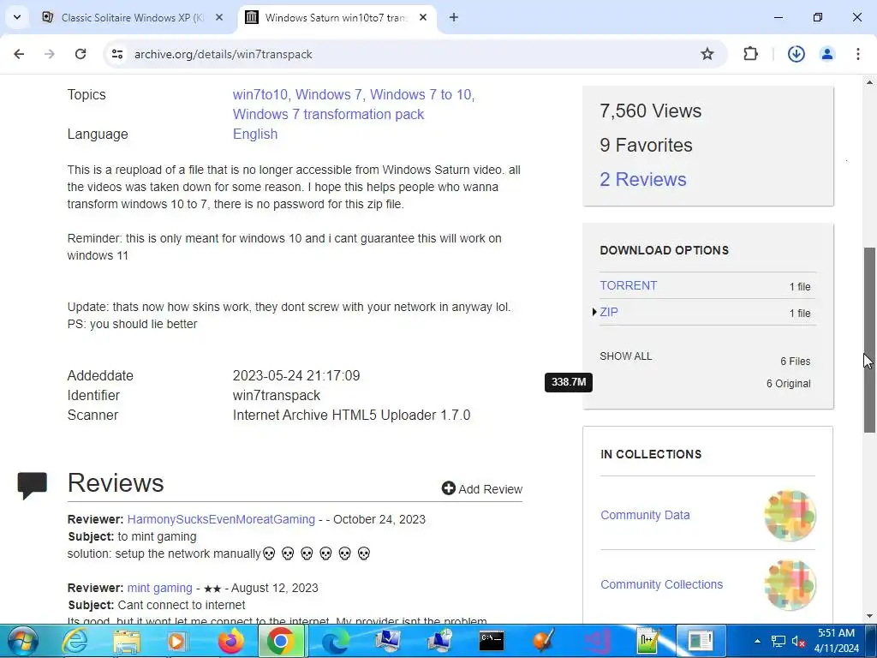The image size is (877, 658).
Task: Click the vertical page scrollbar thumb
Action: tap(869, 340)
